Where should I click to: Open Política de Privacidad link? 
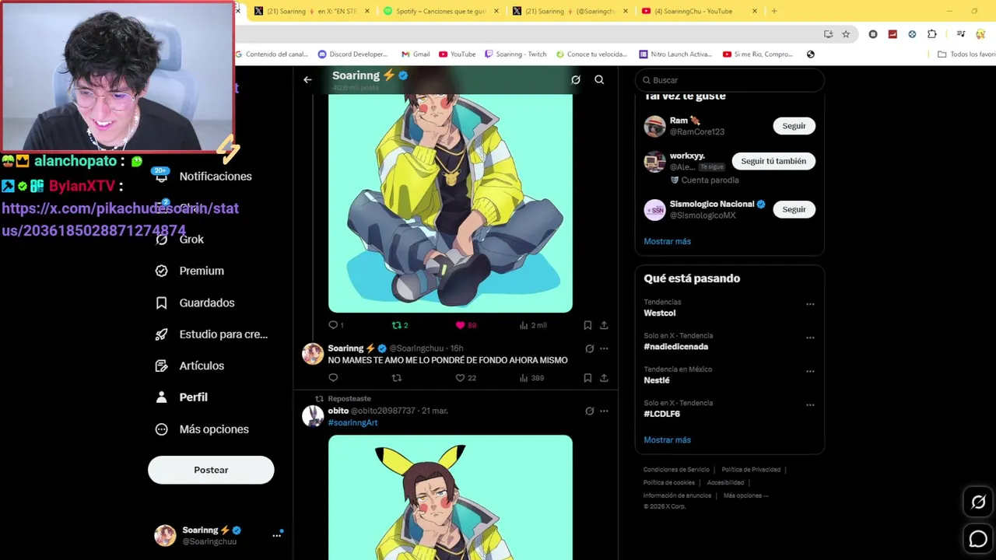click(x=751, y=470)
